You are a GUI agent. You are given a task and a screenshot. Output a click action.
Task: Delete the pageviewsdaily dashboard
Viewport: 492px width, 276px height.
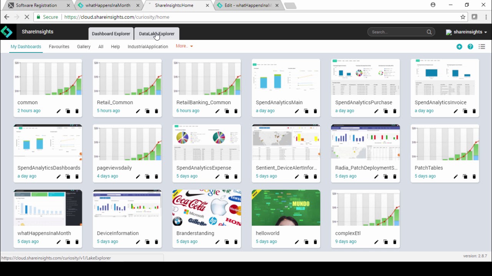tap(156, 177)
